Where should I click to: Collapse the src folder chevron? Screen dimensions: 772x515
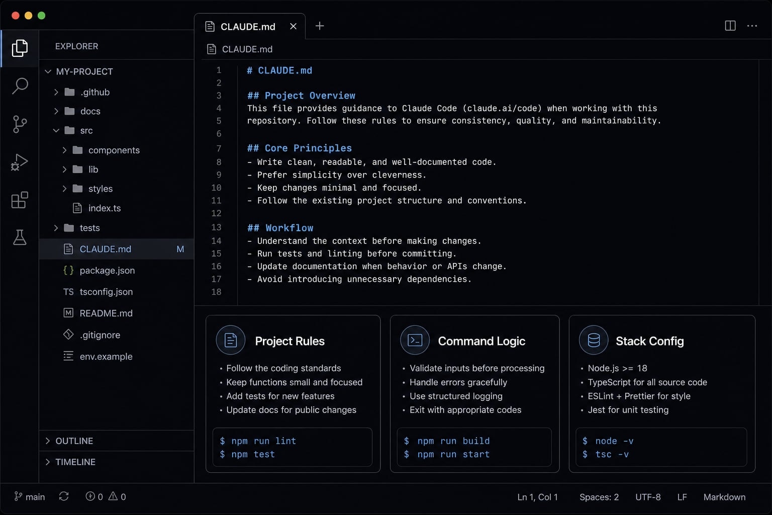tap(56, 130)
